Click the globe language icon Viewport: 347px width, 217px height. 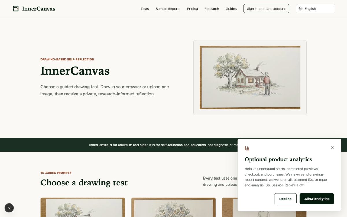(x=301, y=9)
